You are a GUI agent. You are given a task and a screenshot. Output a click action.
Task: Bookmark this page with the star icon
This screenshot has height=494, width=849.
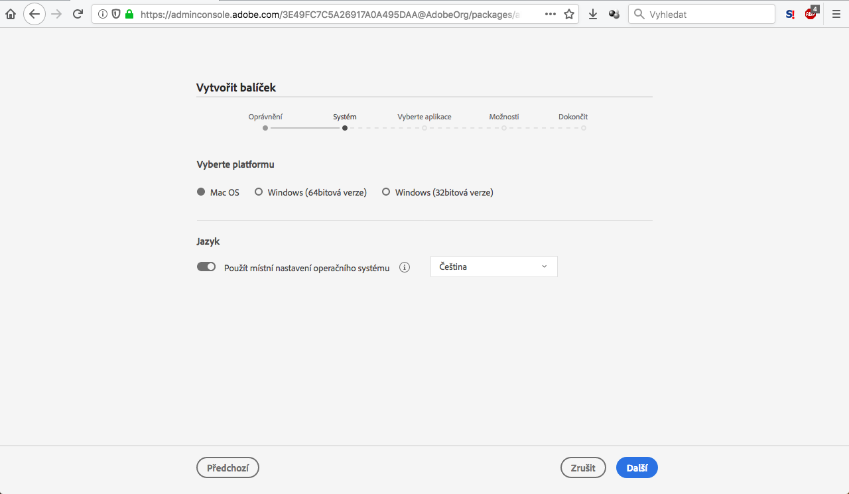[x=569, y=14]
